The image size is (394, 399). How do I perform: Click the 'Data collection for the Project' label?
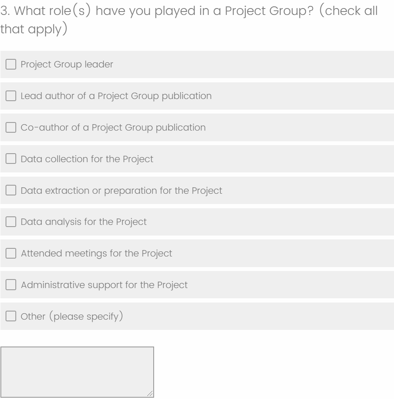coord(87,159)
